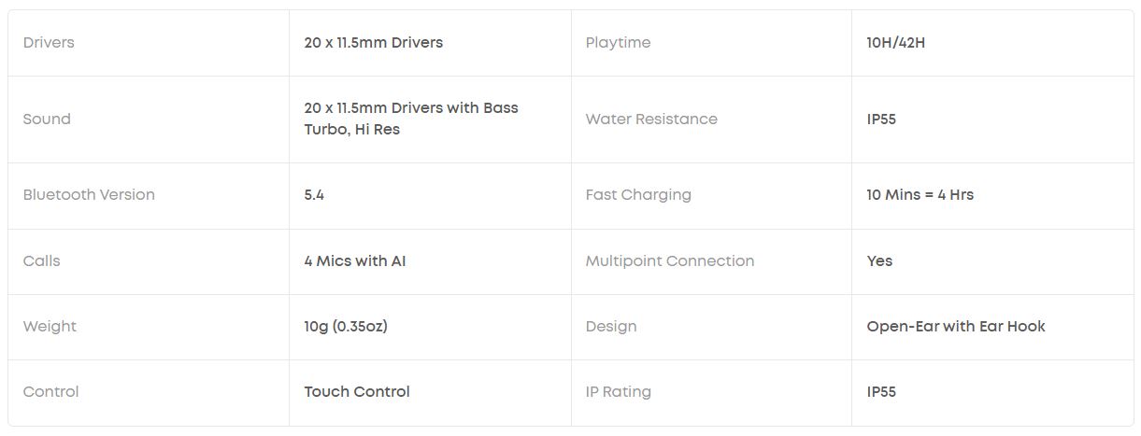Select the "Playtime" label cell
Viewport: 1141px width, 436px height.
pos(618,43)
